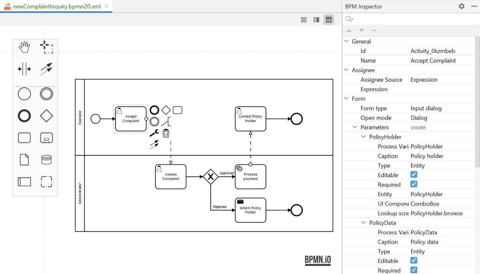Delete Accept Complaint via the trash icon
This screenshot has width=480, height=274.
tap(166, 133)
